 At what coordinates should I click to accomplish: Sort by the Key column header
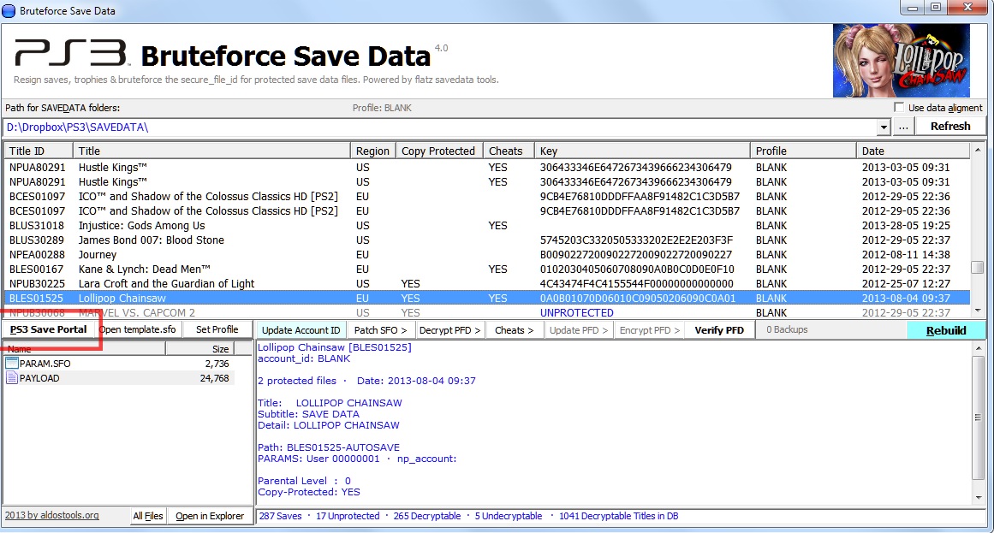642,151
